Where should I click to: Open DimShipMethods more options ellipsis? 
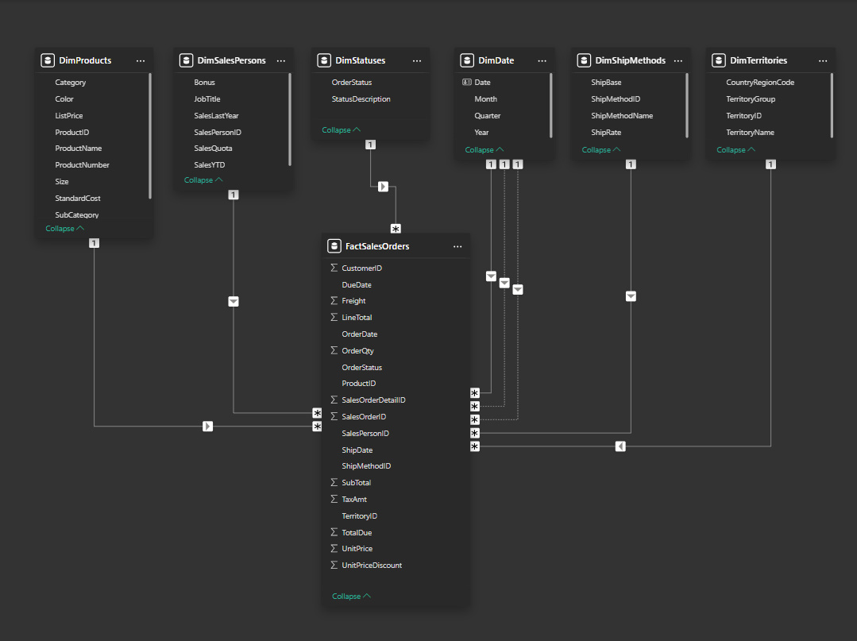(678, 60)
